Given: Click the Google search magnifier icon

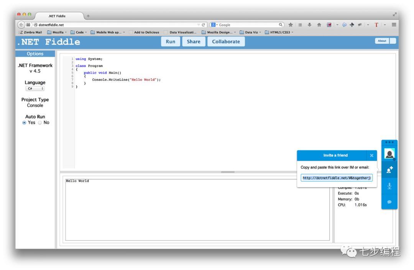Looking at the screenshot, I should pyautogui.click(x=280, y=25).
